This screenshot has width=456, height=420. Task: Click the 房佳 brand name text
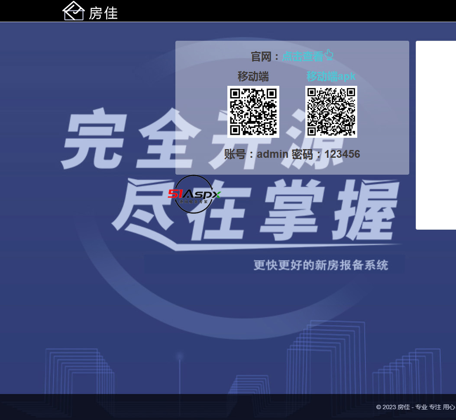(x=103, y=13)
